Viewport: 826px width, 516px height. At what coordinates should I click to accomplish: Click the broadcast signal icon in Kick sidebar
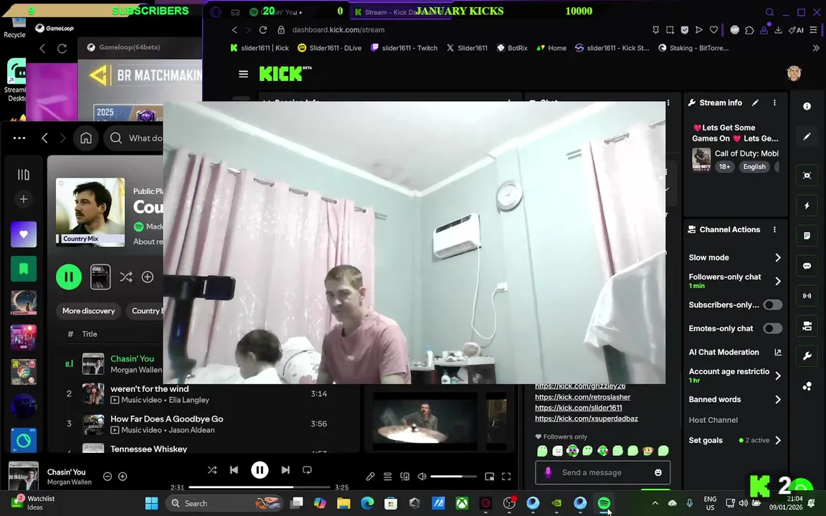(807, 296)
